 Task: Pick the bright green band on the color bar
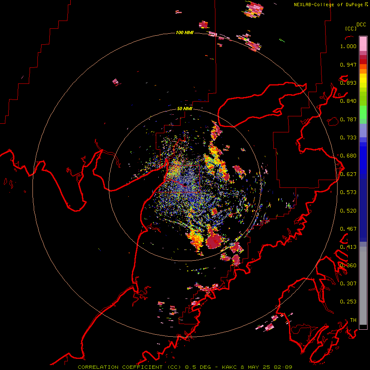(x=363, y=112)
